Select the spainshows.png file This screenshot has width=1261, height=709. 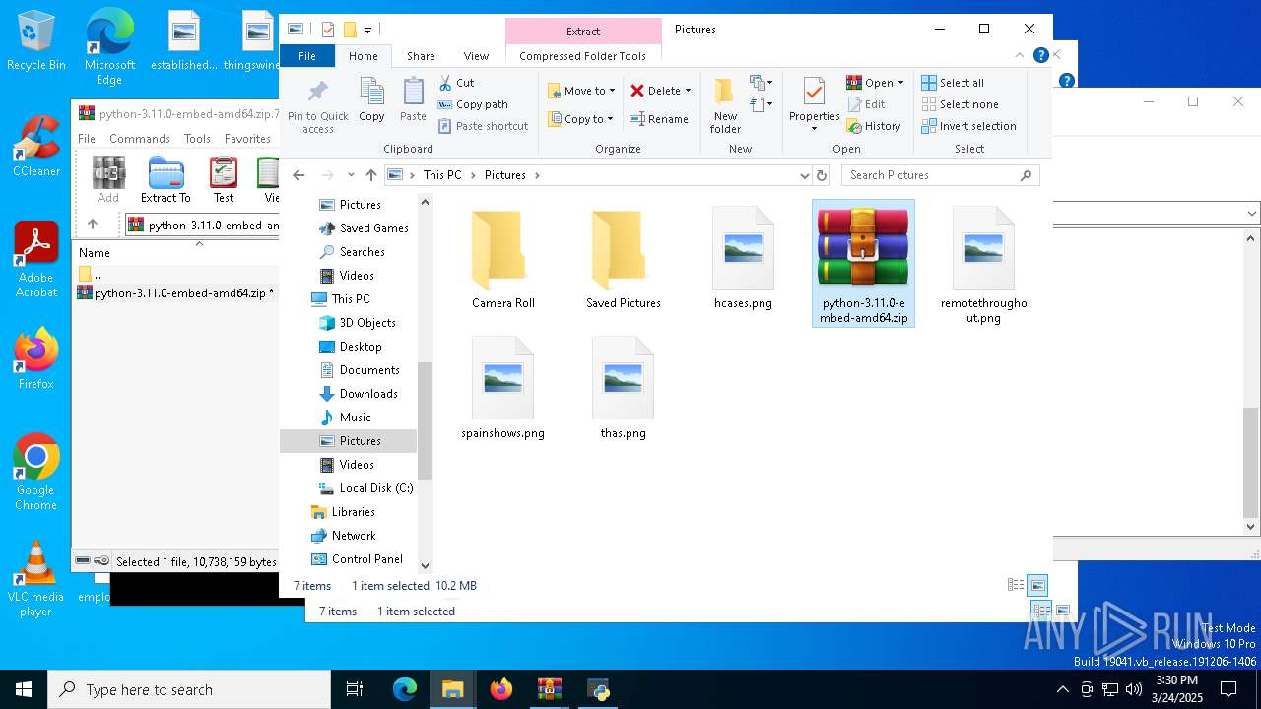click(x=502, y=388)
